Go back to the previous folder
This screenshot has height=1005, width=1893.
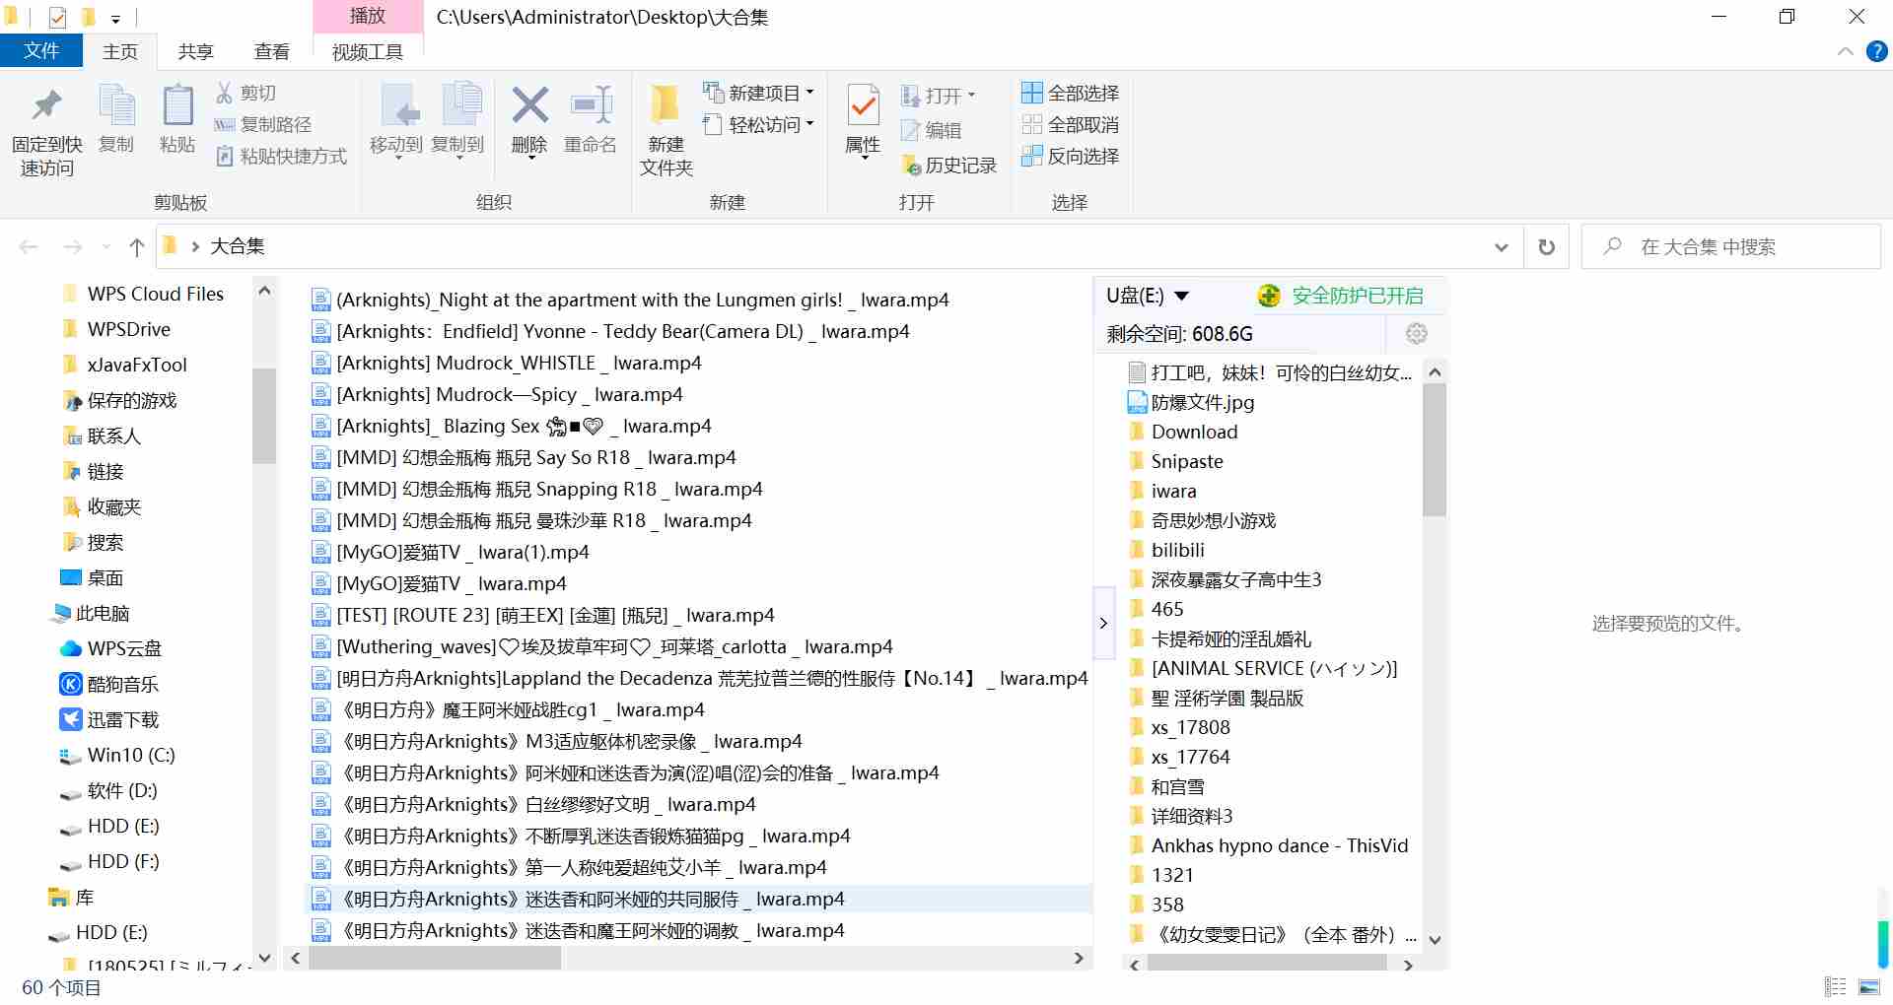point(29,246)
